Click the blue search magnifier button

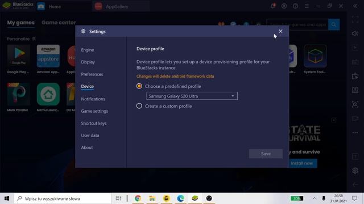point(334,24)
